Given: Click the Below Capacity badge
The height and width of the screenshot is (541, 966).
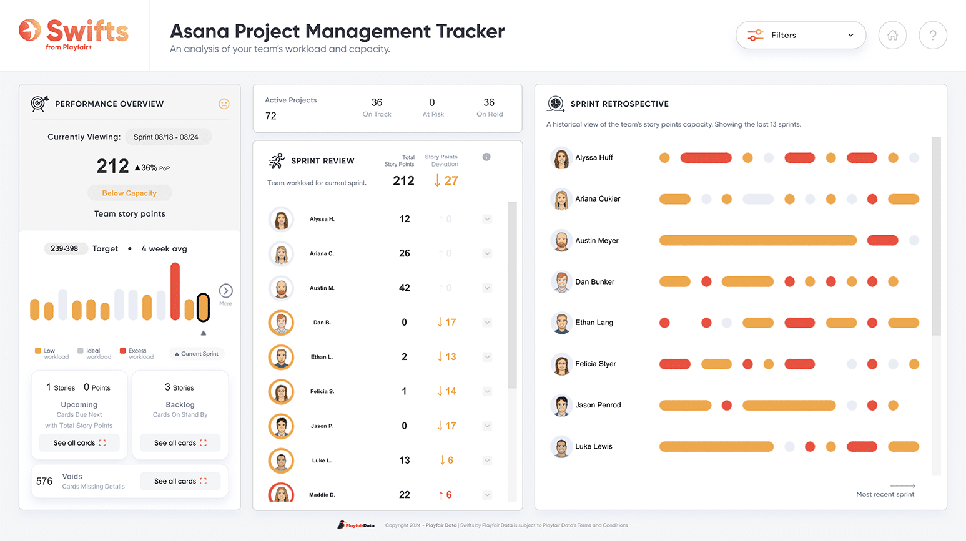Looking at the screenshot, I should [129, 193].
